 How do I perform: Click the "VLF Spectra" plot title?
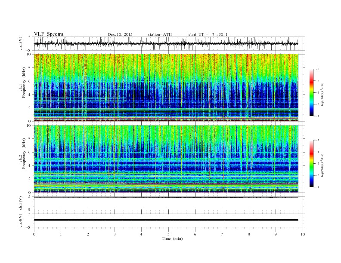coord(49,34)
